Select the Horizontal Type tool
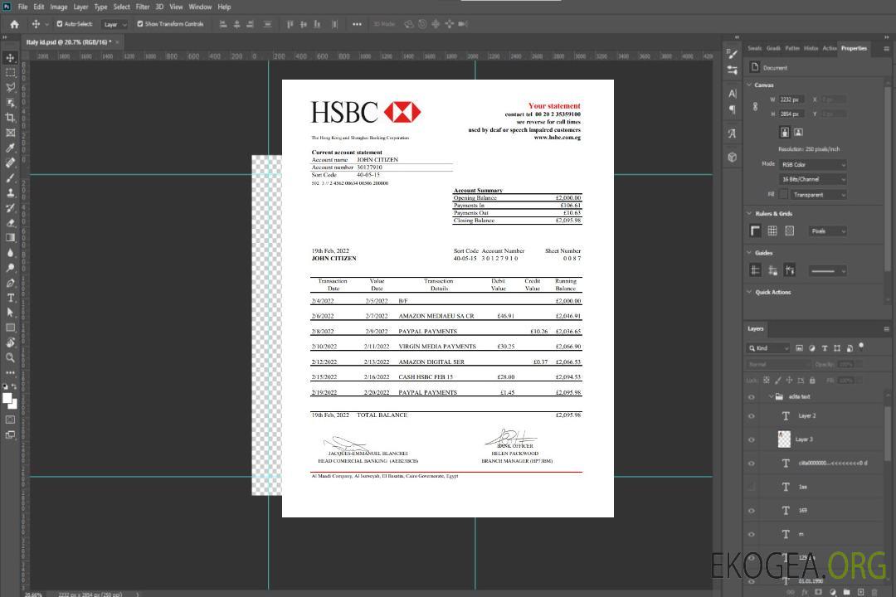This screenshot has width=896, height=597. click(10, 298)
